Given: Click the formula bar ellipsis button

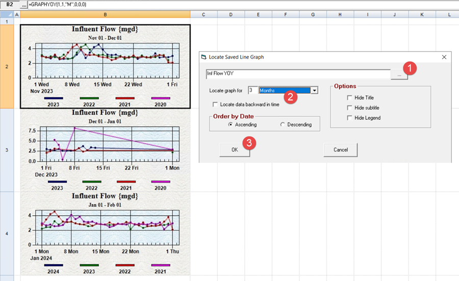Looking at the screenshot, I should (25, 4).
